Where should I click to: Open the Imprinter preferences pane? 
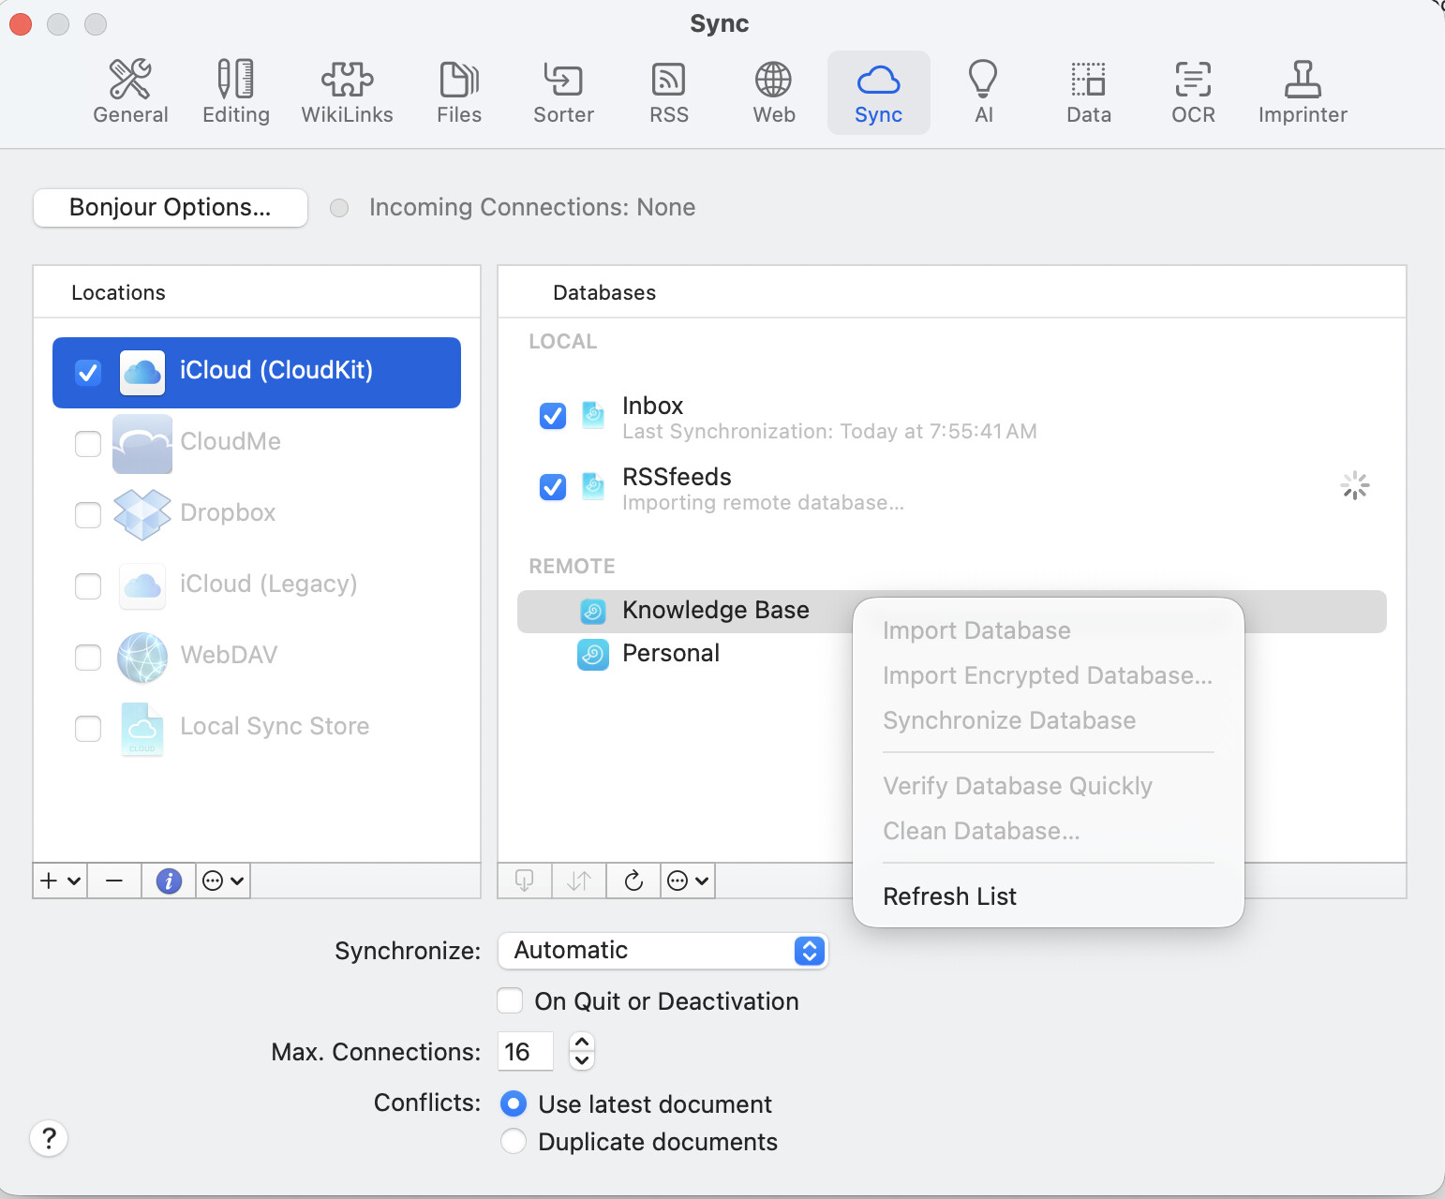[x=1302, y=93]
